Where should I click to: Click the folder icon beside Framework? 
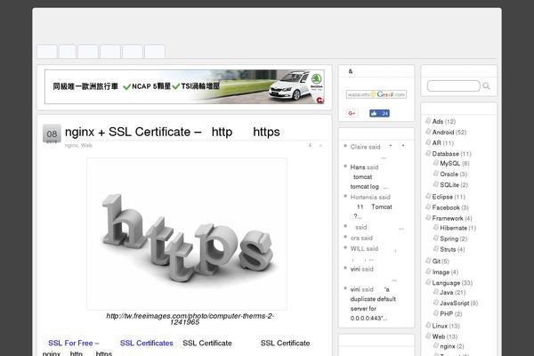pos(428,217)
